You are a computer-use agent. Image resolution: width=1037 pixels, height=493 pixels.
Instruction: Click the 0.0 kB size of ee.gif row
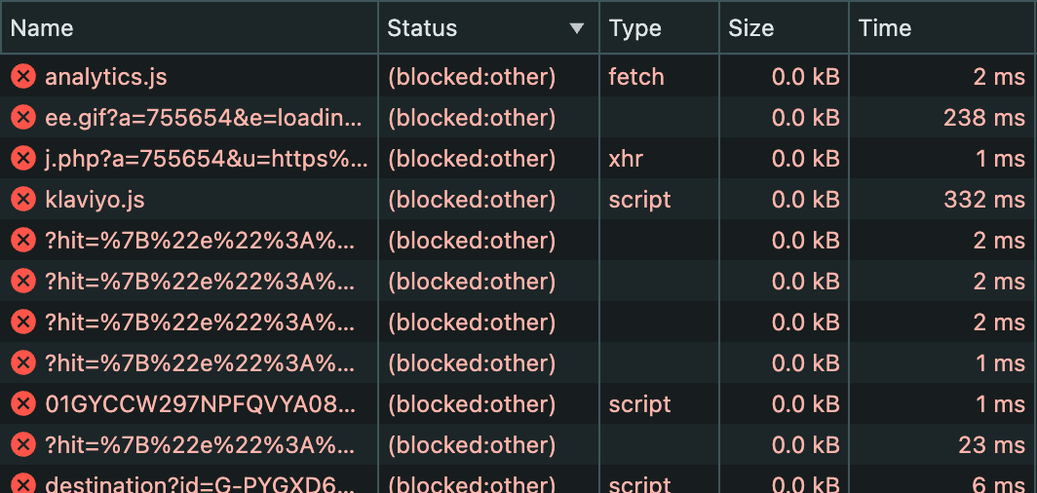point(805,118)
